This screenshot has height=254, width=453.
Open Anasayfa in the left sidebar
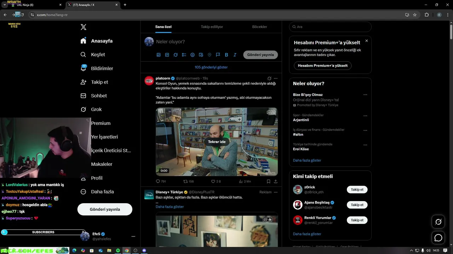102,41
